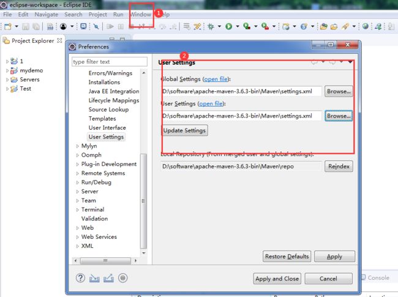Open the File menu
The height and width of the screenshot is (297, 398).
[x=7, y=15]
